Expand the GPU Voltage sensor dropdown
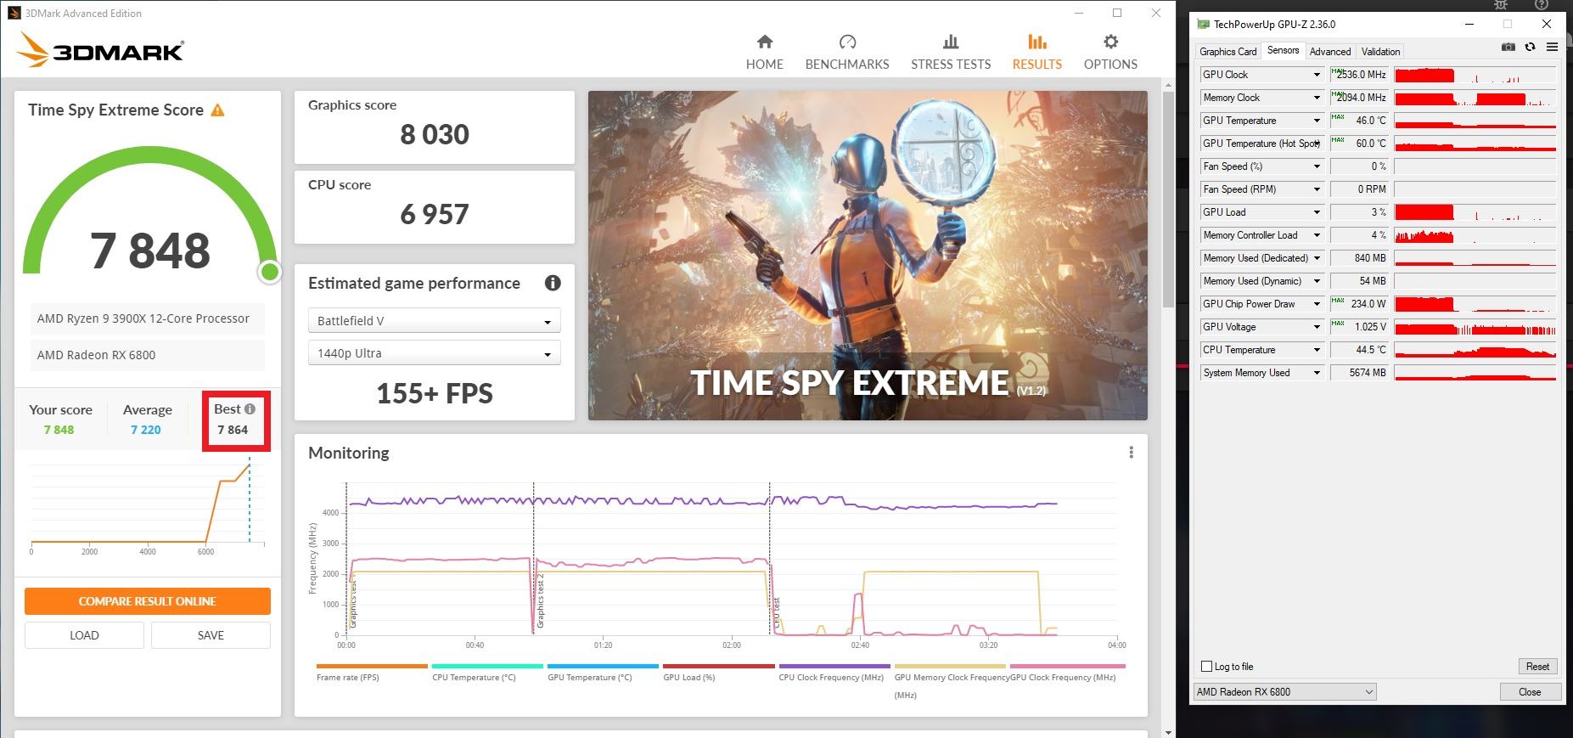 click(x=1317, y=327)
